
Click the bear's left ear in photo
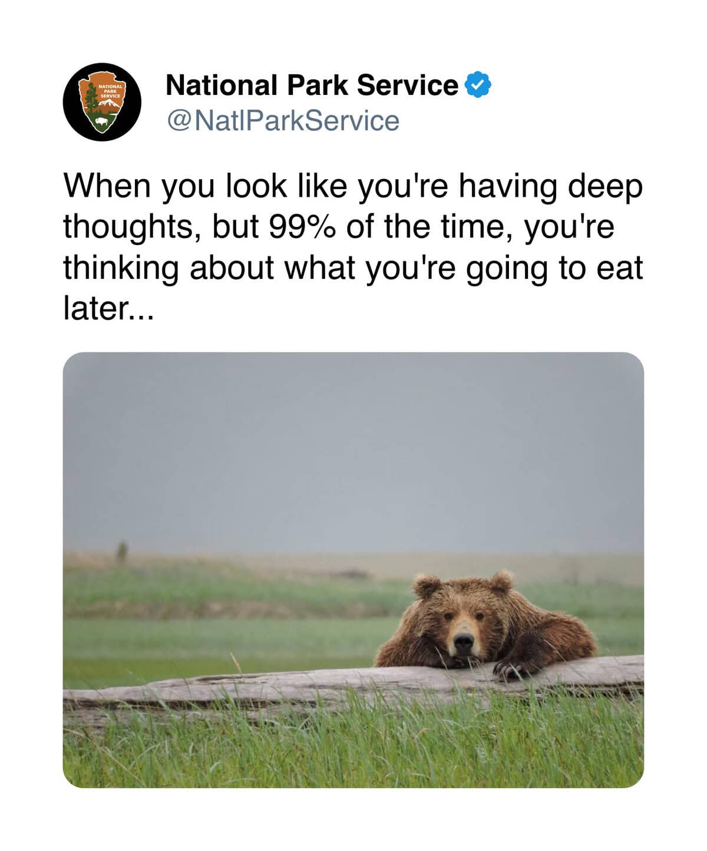427,586
